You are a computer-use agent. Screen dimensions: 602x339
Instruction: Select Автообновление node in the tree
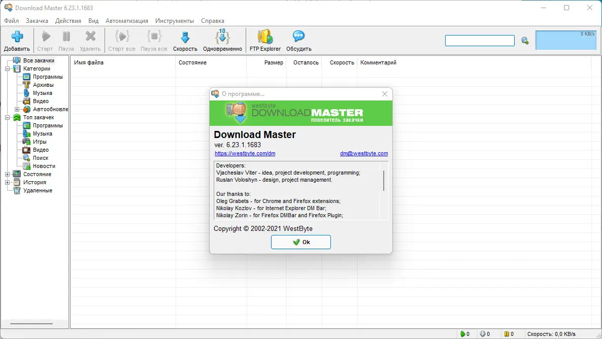(50, 110)
